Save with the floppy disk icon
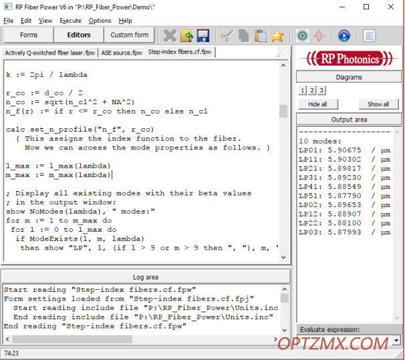Screen dimensions: 405x360 [203, 35]
